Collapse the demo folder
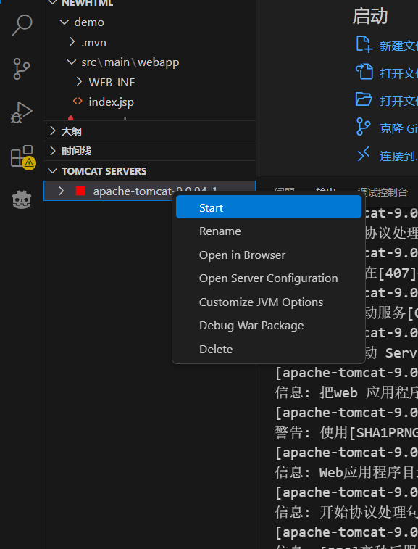The image size is (418, 549). [64, 22]
